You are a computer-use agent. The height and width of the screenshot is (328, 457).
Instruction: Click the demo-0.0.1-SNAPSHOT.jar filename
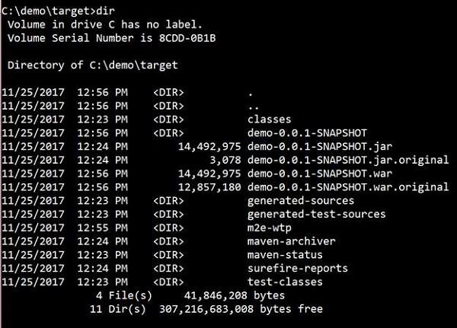[x=320, y=147]
